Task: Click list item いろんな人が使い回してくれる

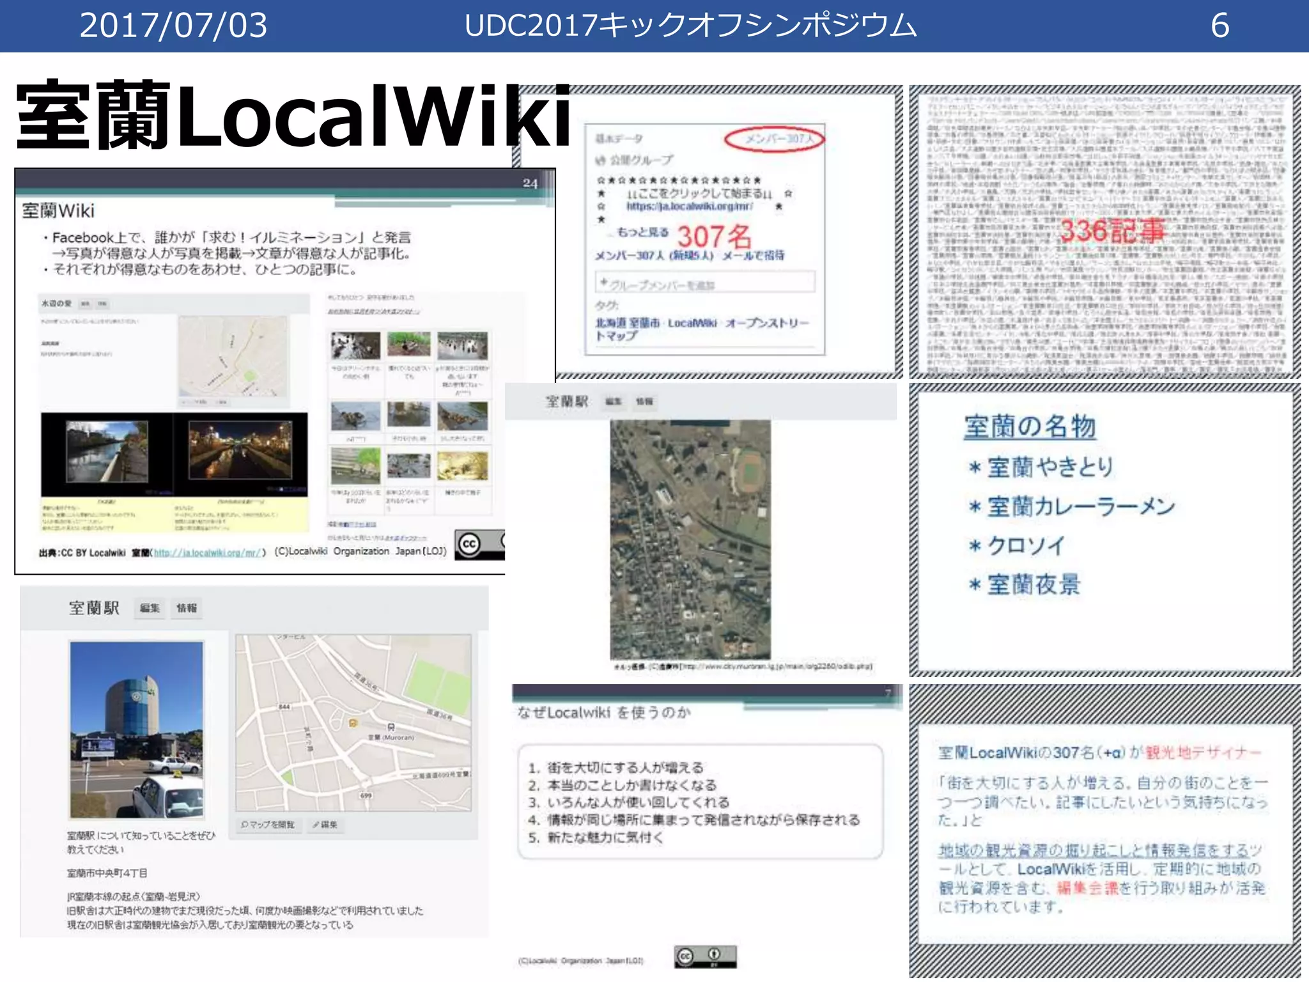Action: pyautogui.click(x=638, y=802)
